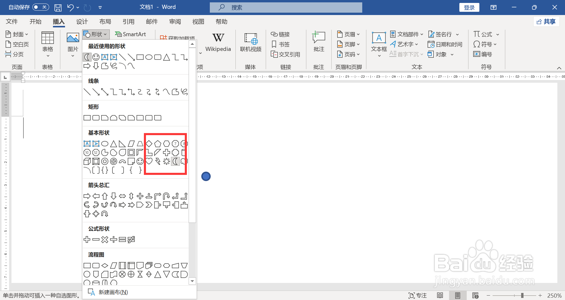Enable Focus mode with 专注

click(x=417, y=295)
